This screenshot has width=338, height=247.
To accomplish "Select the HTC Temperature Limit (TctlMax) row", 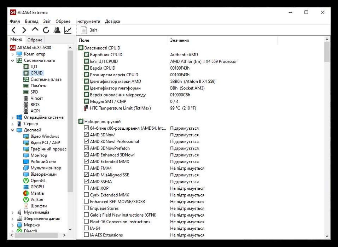I will [x=120, y=108].
